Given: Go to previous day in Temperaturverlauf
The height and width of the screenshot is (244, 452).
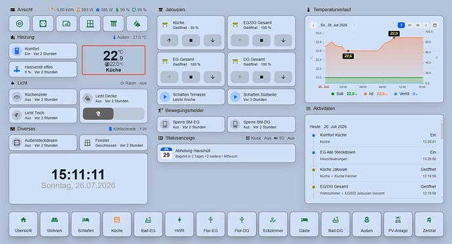Looking at the screenshot, I should pyautogui.click(x=314, y=25).
